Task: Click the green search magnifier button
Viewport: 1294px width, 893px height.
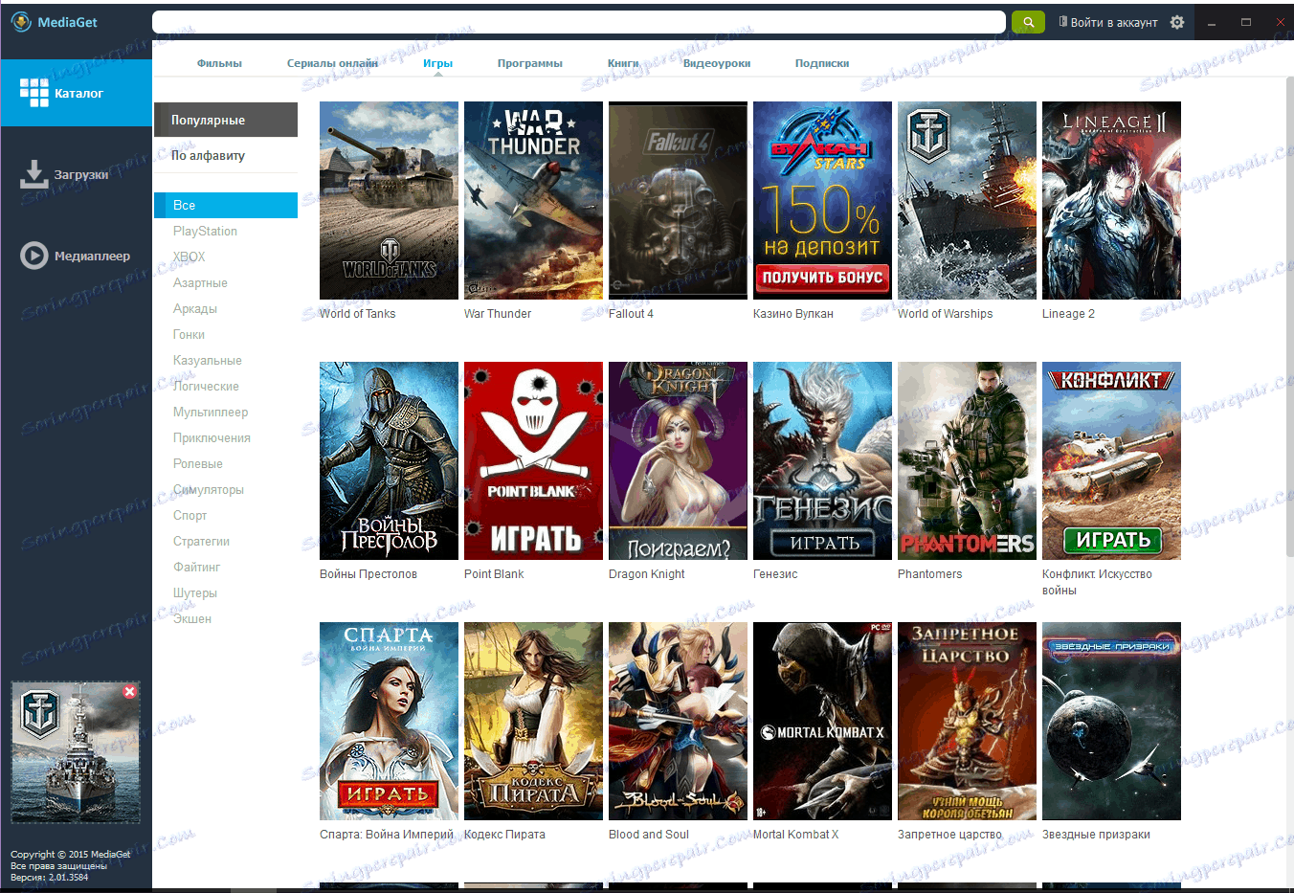Action: tap(1028, 22)
